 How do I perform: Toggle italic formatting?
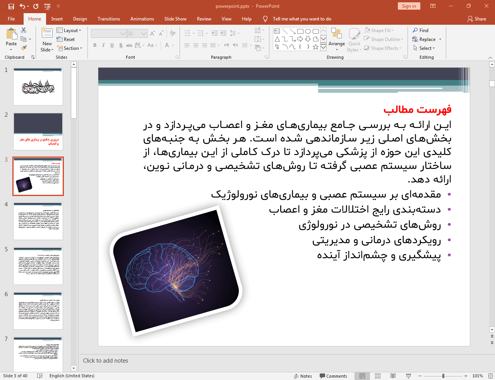(x=103, y=45)
